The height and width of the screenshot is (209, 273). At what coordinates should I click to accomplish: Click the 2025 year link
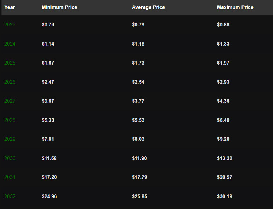[x=10, y=63]
